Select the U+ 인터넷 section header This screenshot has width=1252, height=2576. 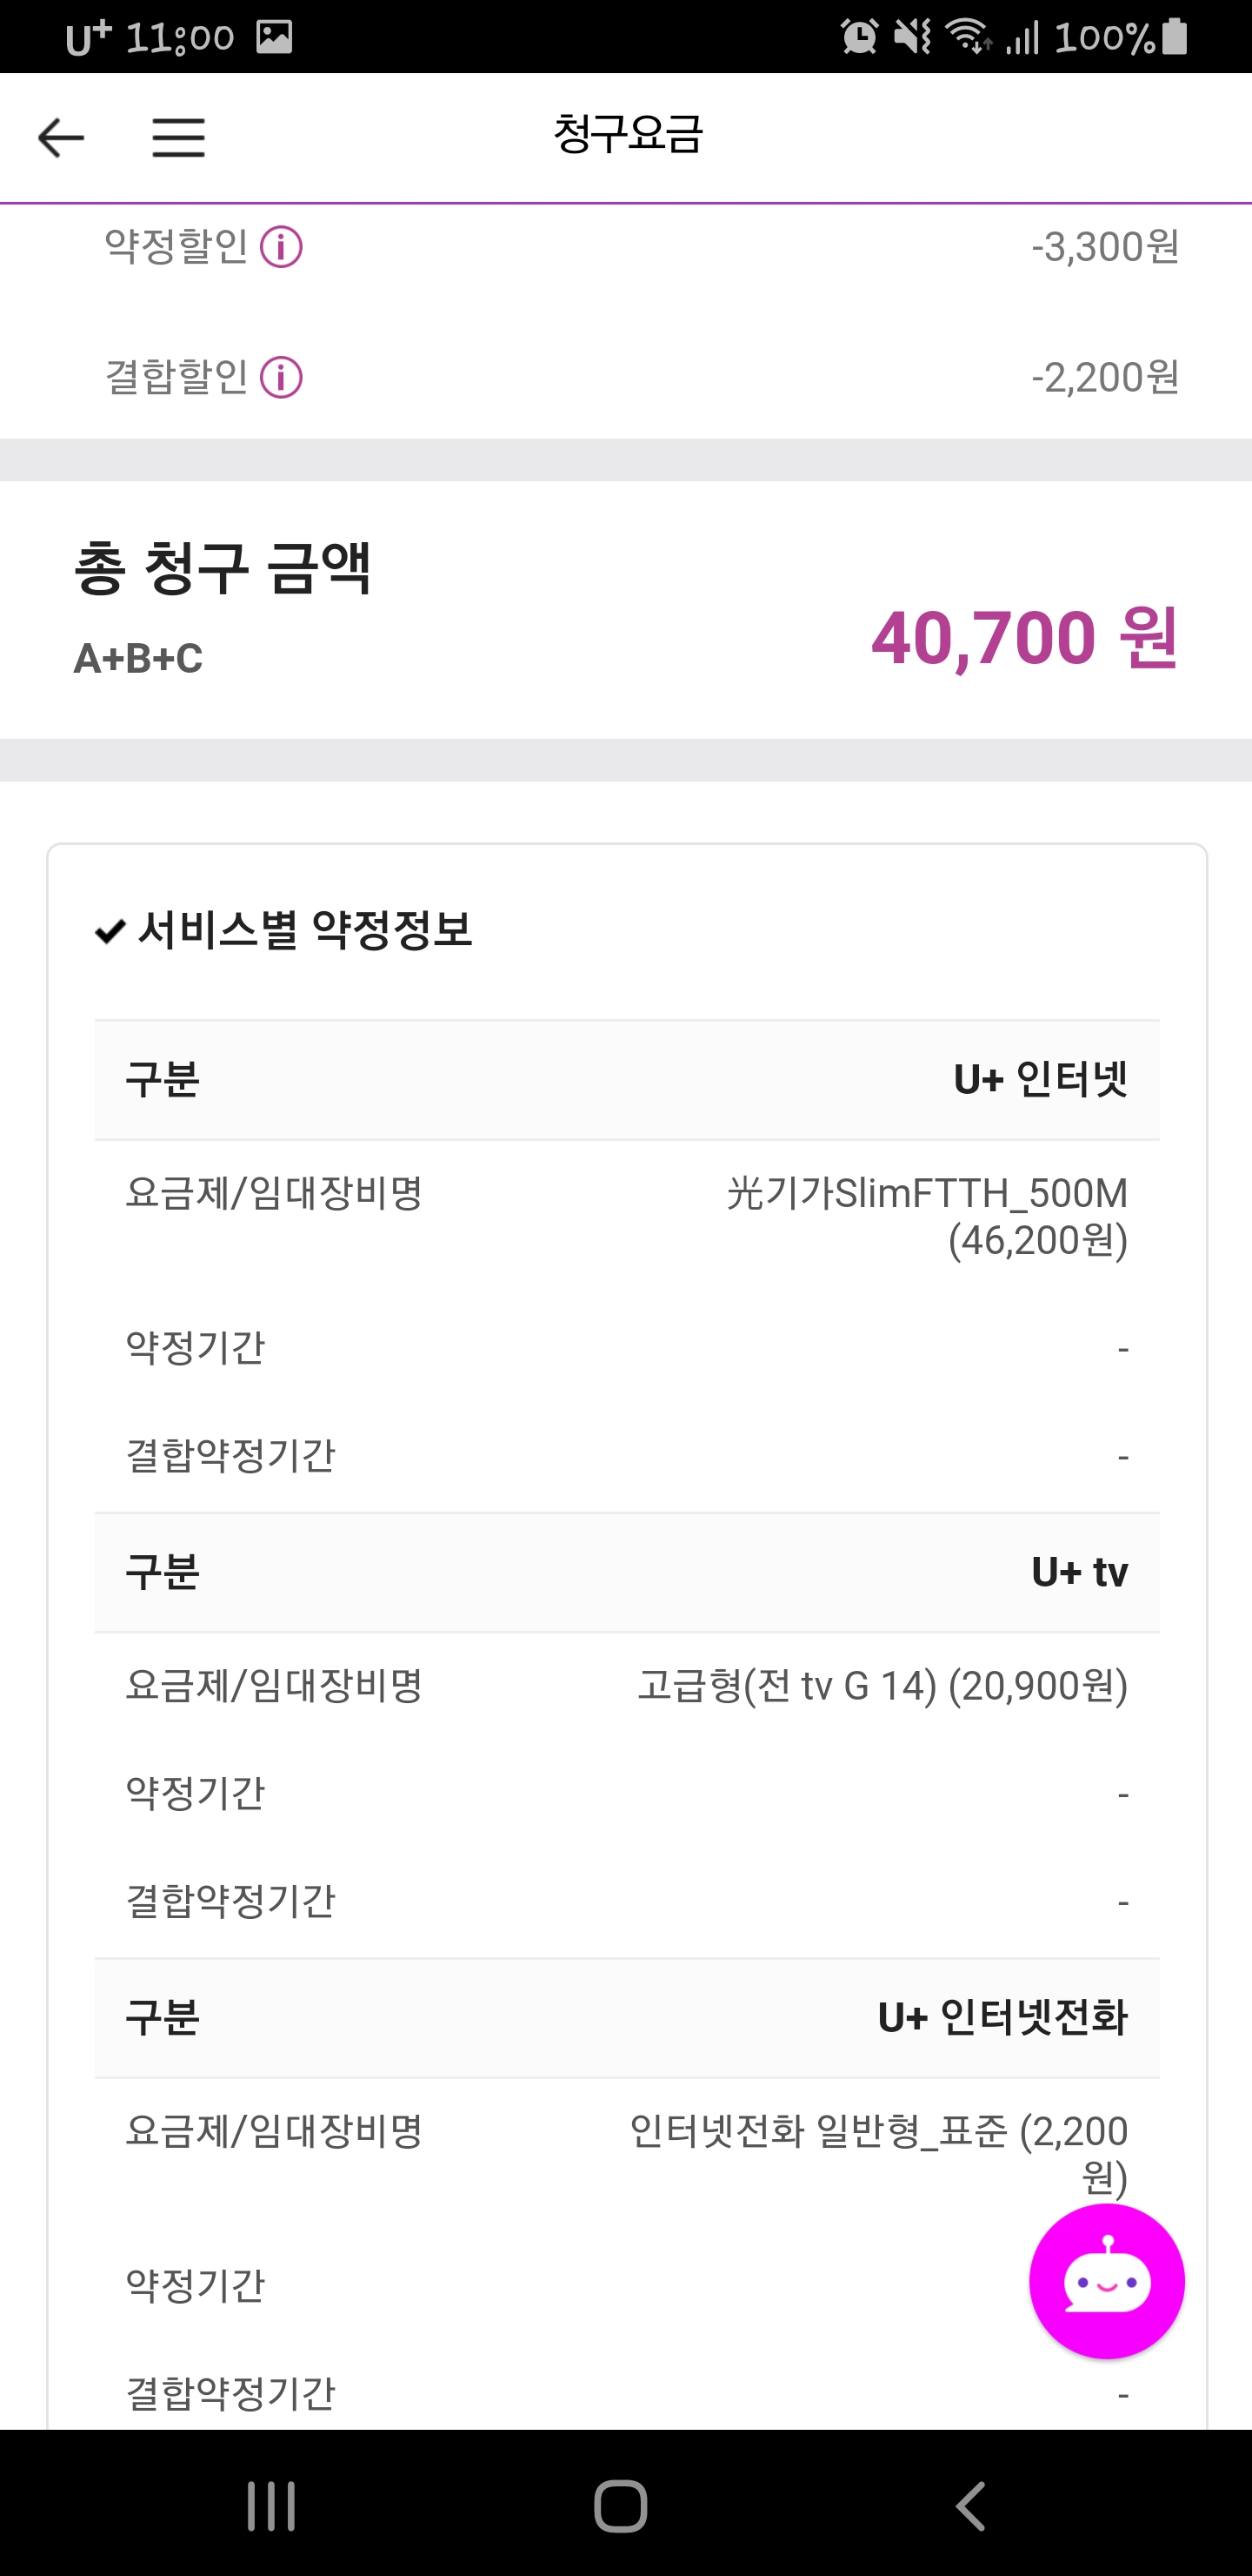point(1040,1080)
